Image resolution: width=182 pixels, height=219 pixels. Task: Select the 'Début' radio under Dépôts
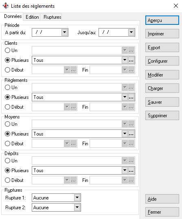click(7, 180)
